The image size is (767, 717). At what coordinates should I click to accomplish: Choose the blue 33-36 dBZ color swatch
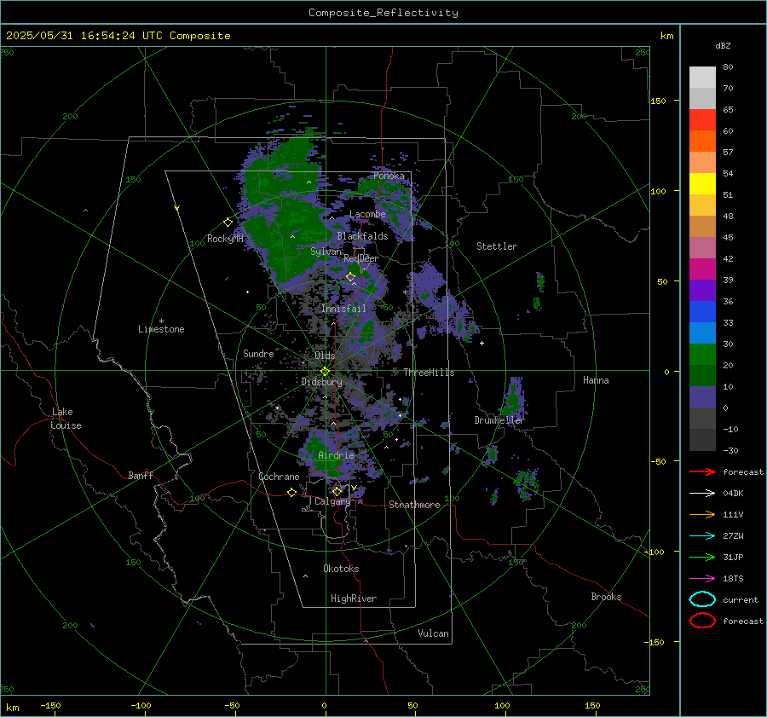click(702, 312)
